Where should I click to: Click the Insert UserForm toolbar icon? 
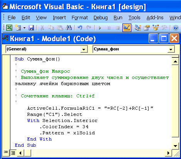click(x=18, y=28)
